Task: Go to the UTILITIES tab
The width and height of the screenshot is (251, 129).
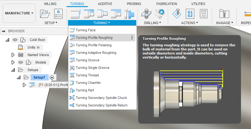Action: [198, 4]
